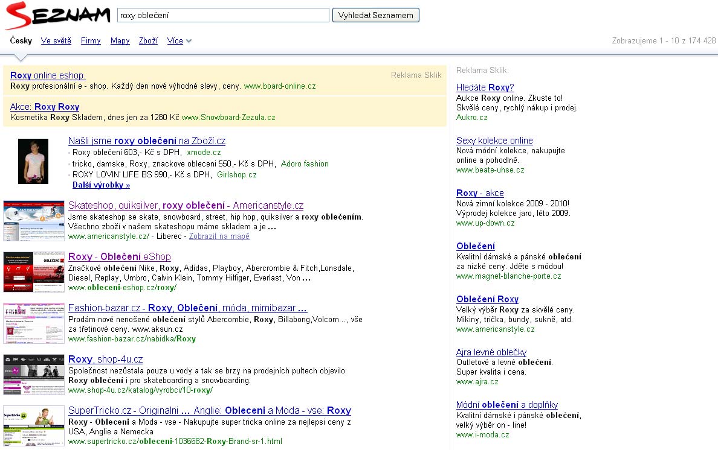Visit www.ajra.cz sidebar URL
Screen dimensions: 718x450
tap(477, 381)
